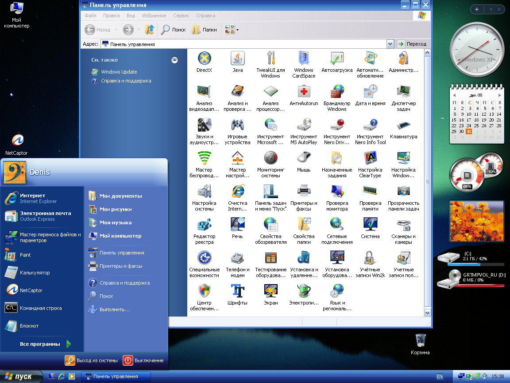Open Свойства папки applet
The width and height of the screenshot is (510, 383).
pos(304,231)
